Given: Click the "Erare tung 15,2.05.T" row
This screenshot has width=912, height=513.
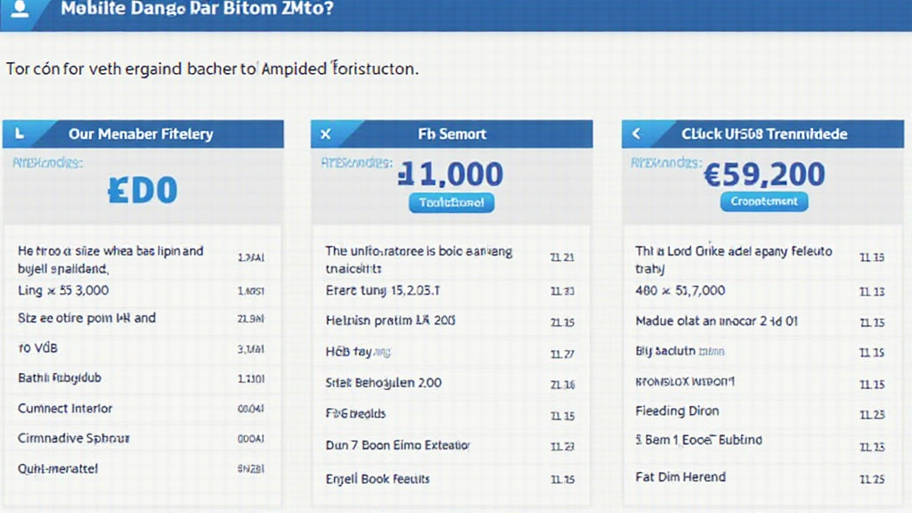Looking at the screenshot, I should click(x=382, y=290).
